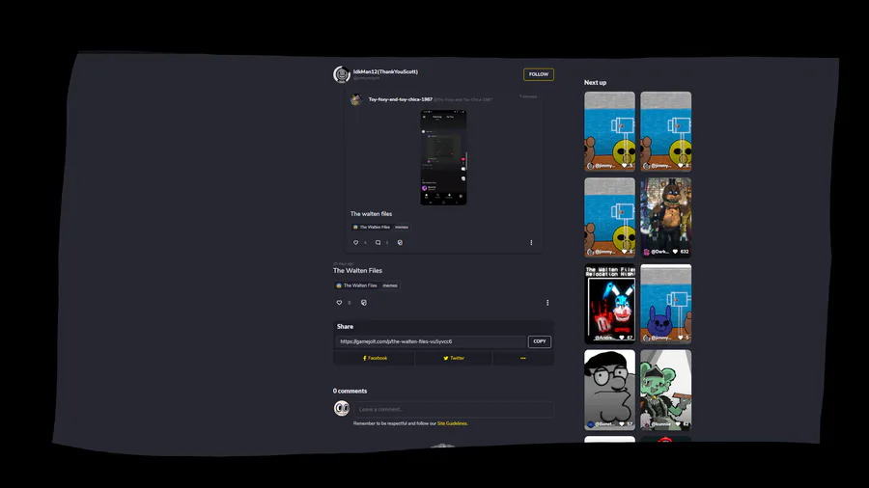Open comments icon on embedded post
Image resolution: width=869 pixels, height=488 pixels.
click(378, 242)
